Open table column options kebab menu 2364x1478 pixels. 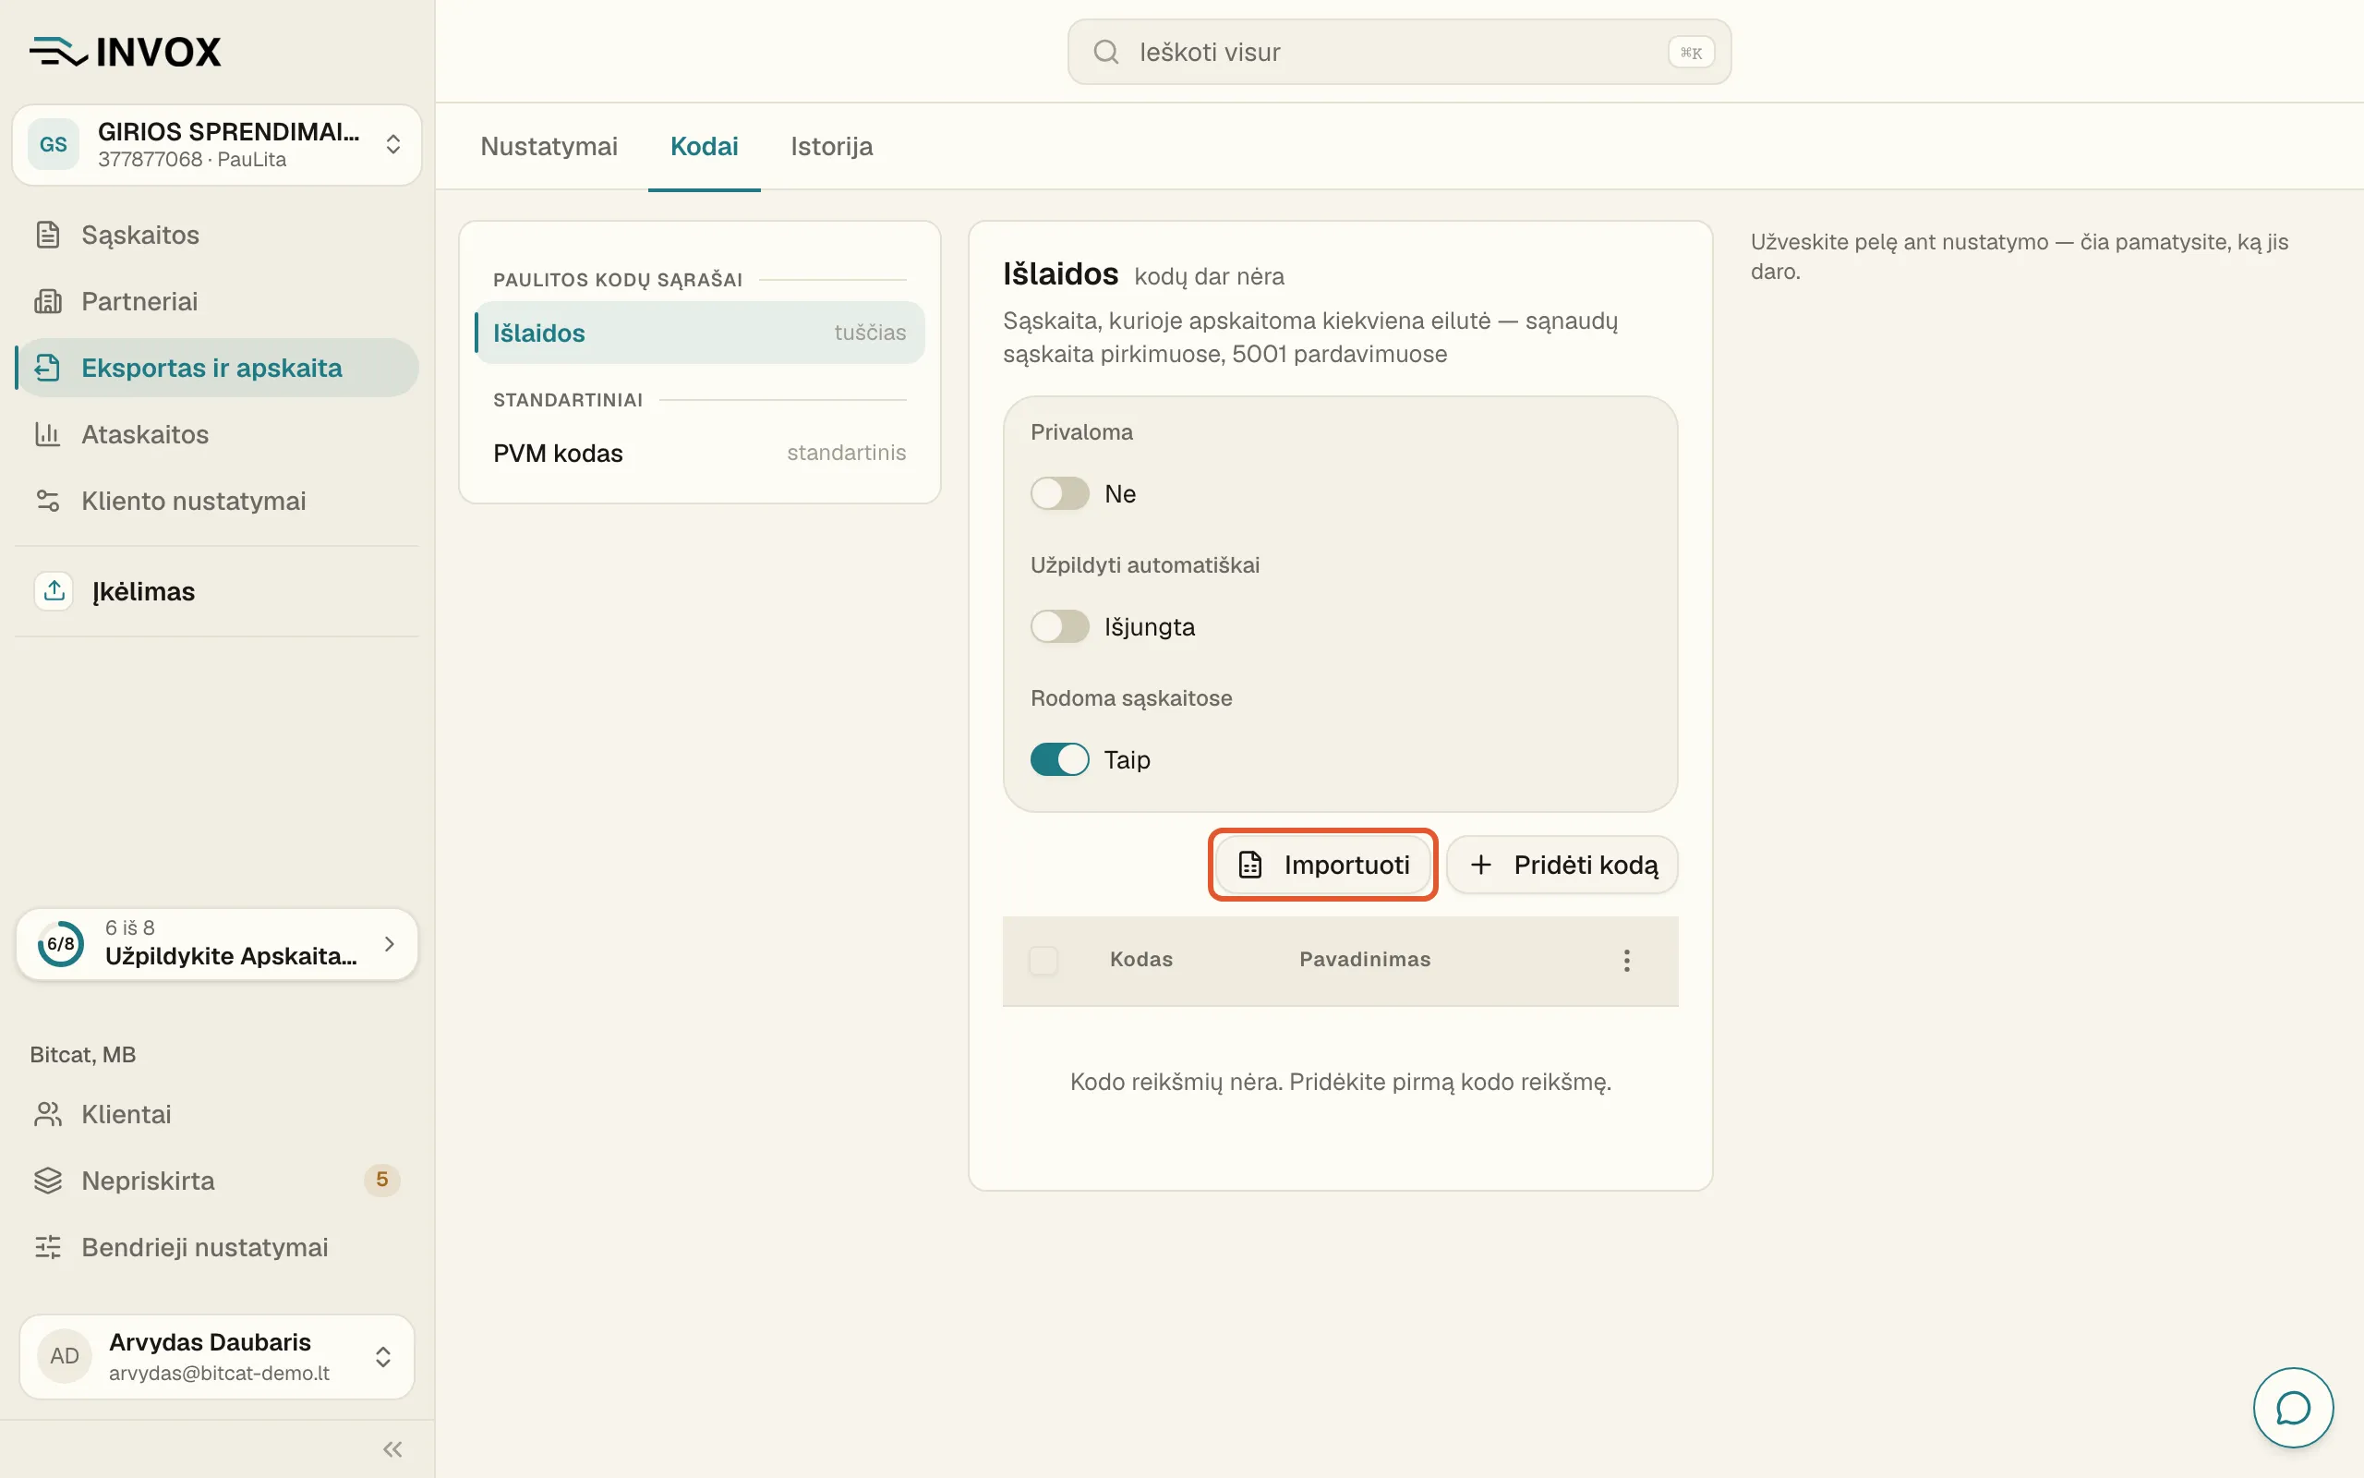click(1626, 960)
